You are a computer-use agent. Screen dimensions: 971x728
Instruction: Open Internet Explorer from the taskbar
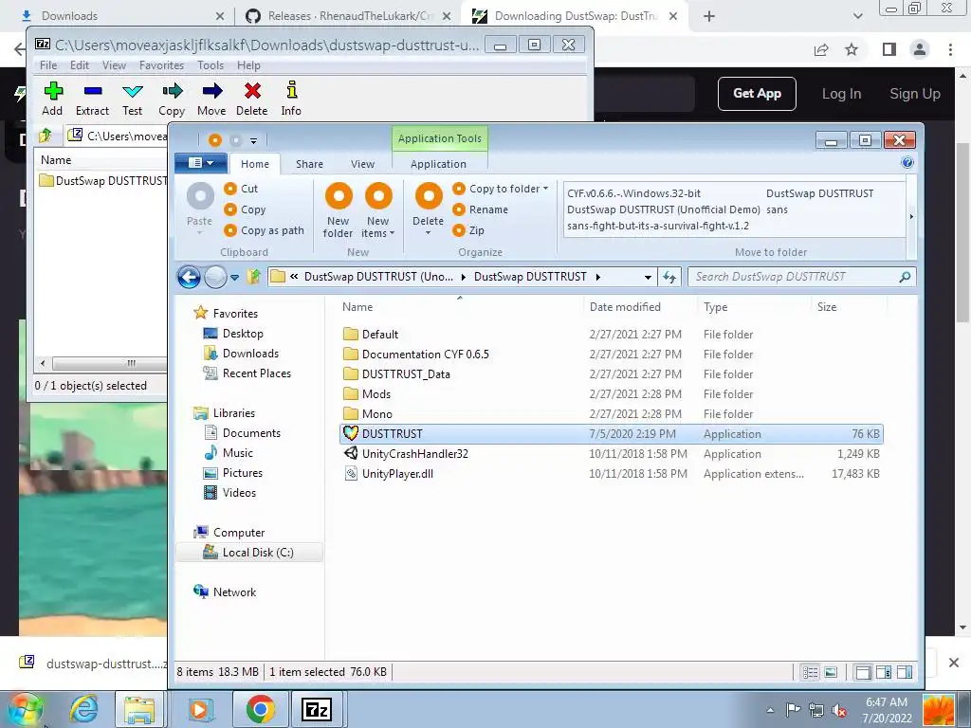83,709
